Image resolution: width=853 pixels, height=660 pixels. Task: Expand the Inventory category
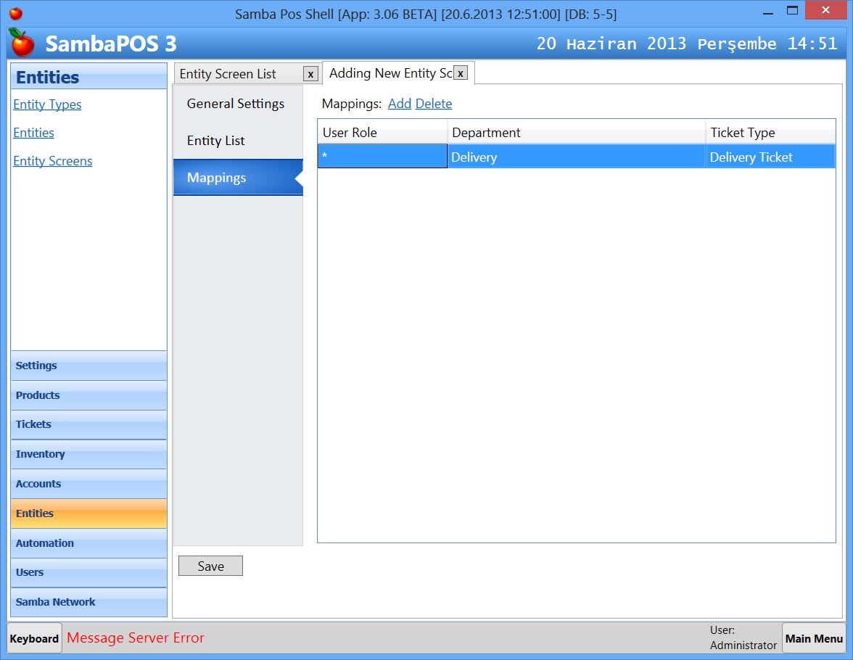pos(40,454)
